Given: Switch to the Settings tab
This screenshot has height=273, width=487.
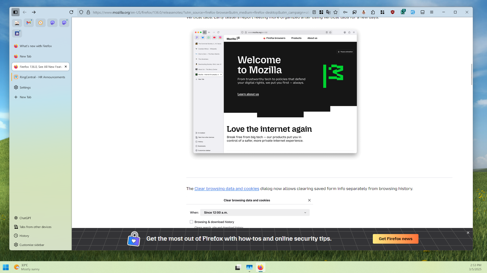Looking at the screenshot, I should [x=41, y=88].
